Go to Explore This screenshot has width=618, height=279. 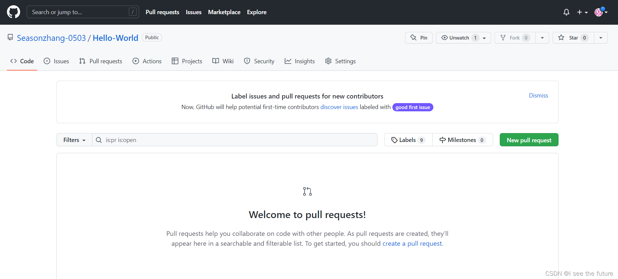(x=257, y=12)
